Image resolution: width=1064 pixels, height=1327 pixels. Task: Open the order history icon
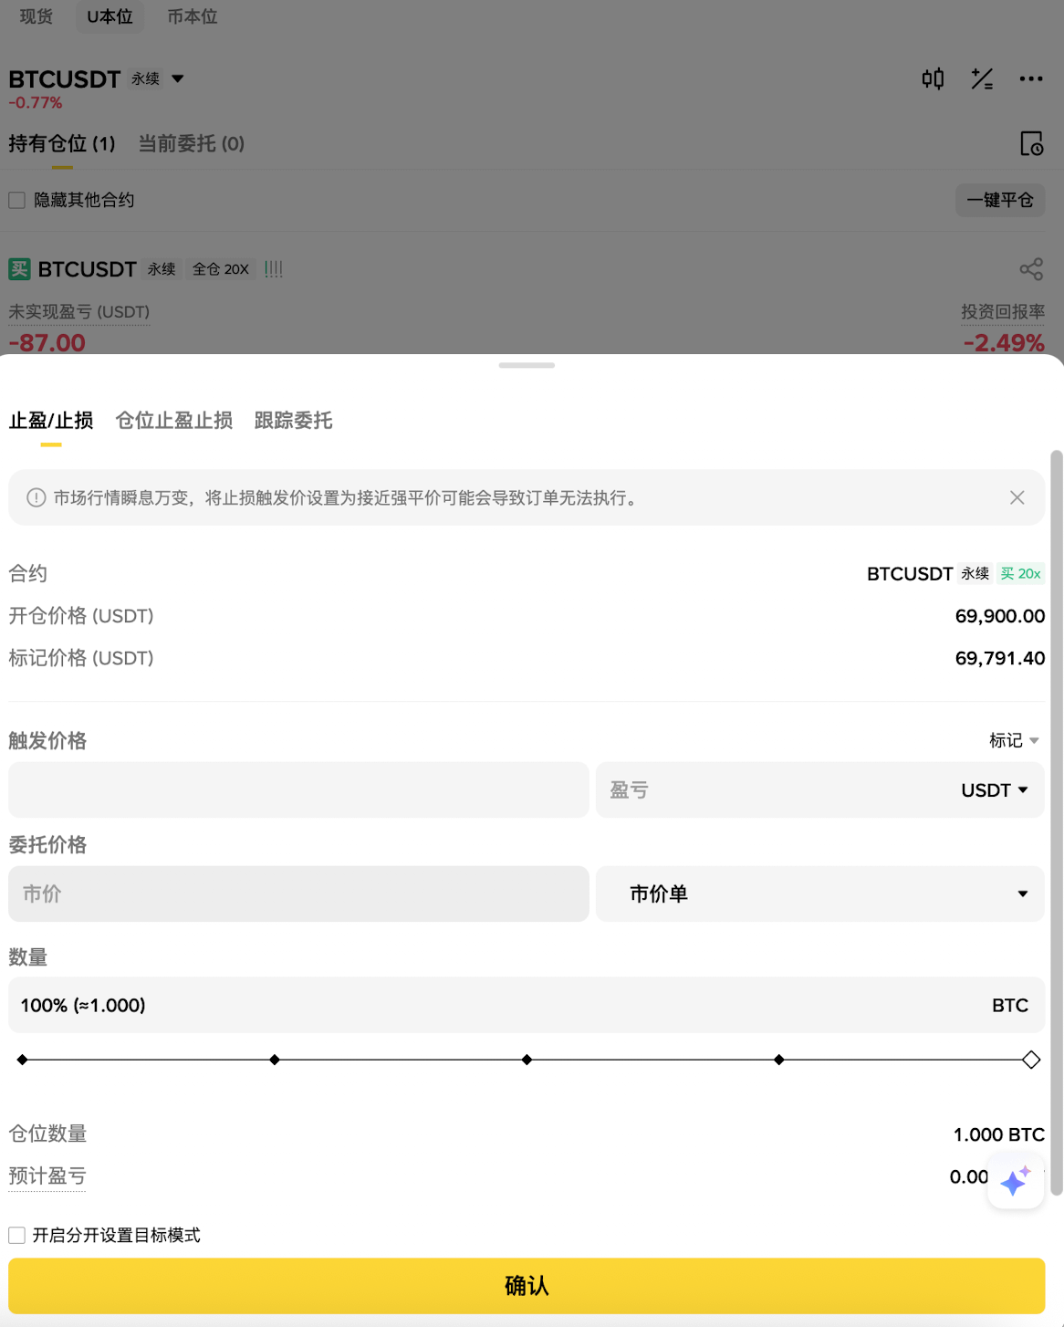(1032, 144)
